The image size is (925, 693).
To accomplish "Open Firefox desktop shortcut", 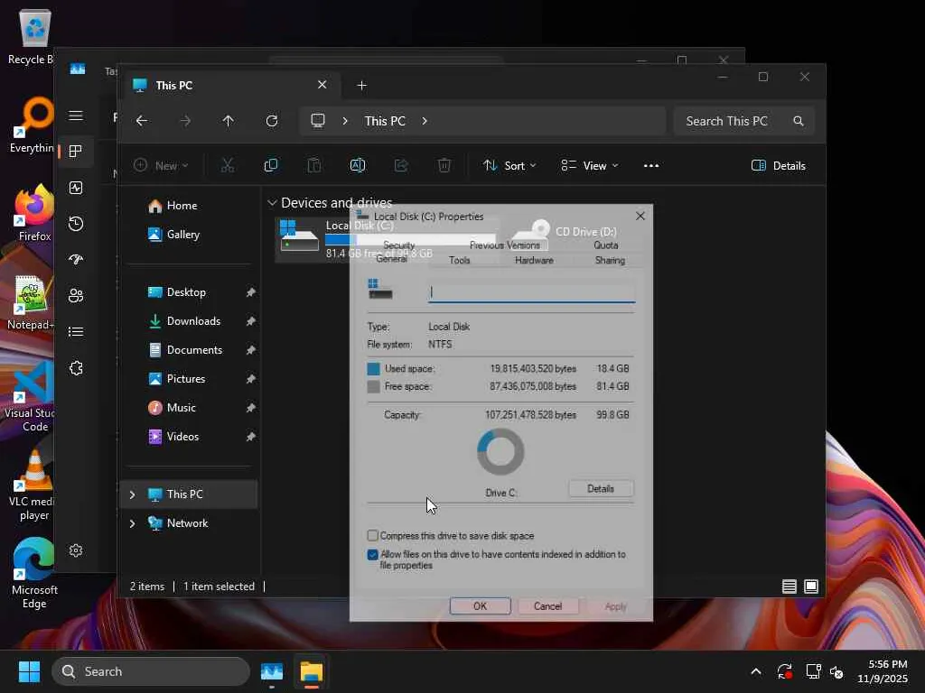I will (x=34, y=213).
